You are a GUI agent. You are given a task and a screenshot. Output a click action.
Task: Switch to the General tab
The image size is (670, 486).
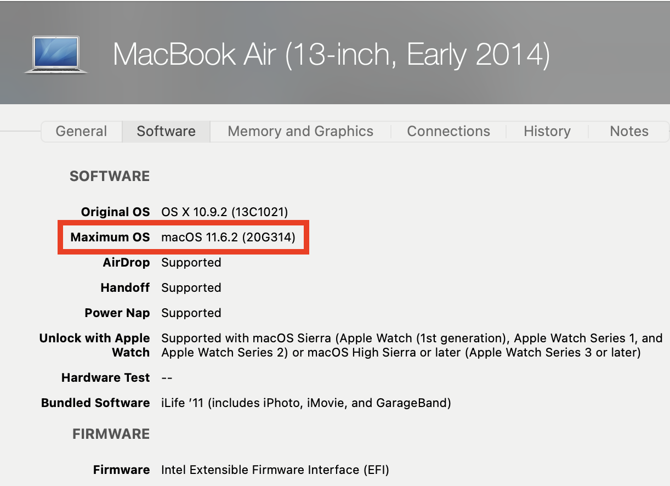coord(82,131)
